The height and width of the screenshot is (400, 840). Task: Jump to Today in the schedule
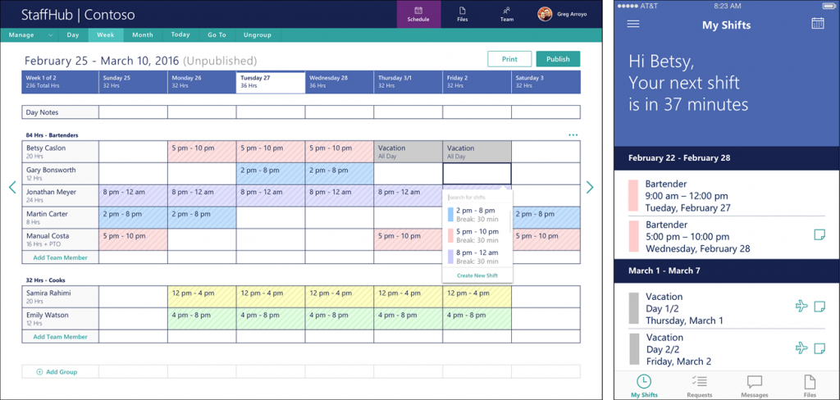(x=180, y=34)
